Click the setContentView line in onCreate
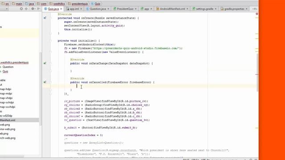 (x=94, y=26)
